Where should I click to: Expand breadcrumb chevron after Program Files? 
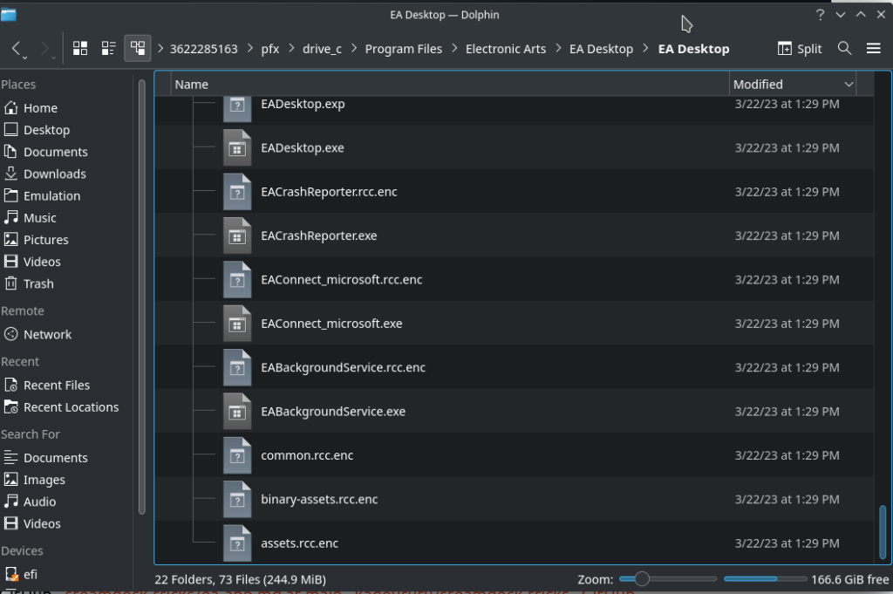(x=453, y=49)
